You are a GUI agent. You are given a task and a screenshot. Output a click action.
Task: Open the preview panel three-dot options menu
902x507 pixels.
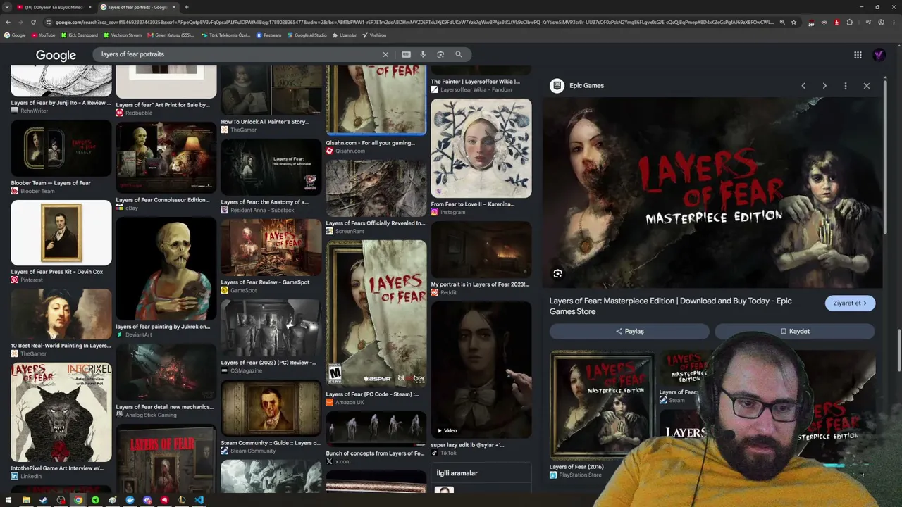tap(846, 86)
